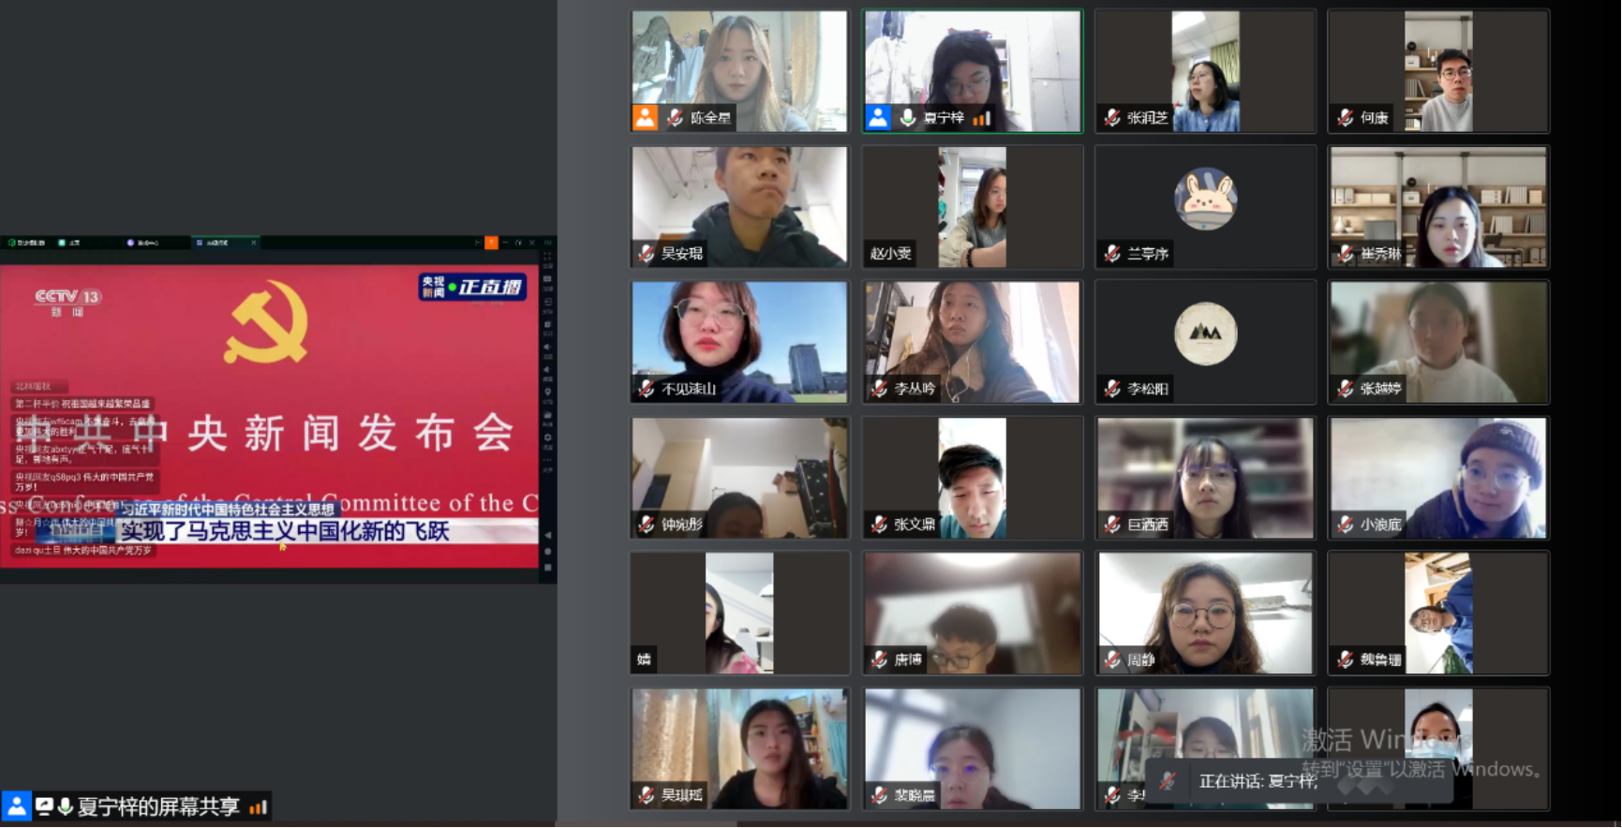Select 崔秀琳's video tile
This screenshot has width=1622, height=828.
click(1438, 207)
